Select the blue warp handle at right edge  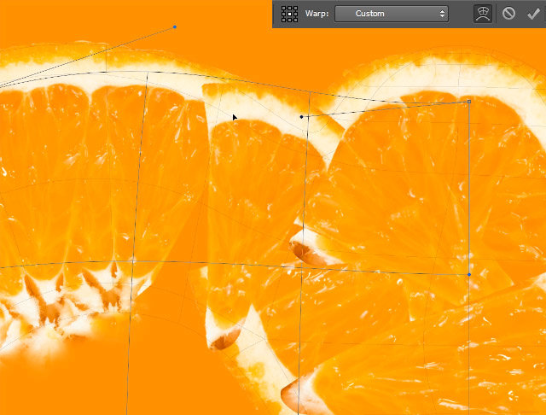point(469,275)
